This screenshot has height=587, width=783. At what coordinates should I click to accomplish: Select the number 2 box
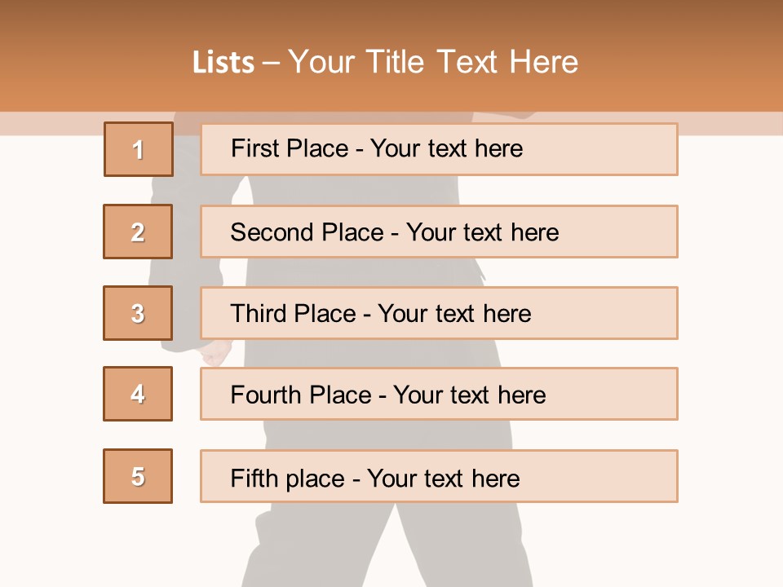[138, 232]
